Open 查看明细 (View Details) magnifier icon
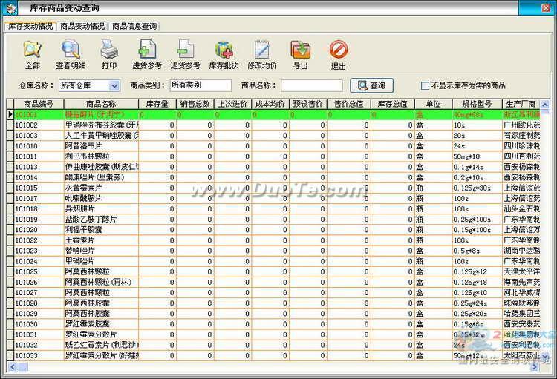Image resolution: width=557 pixels, height=379 pixels. coord(71,50)
